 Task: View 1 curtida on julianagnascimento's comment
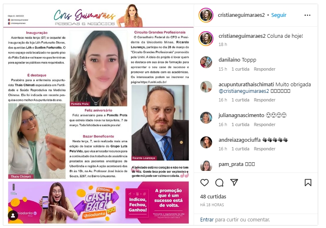[x=240, y=124]
